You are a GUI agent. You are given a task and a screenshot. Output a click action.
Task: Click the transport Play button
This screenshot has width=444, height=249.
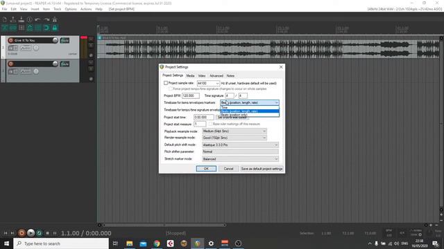click(x=31, y=233)
